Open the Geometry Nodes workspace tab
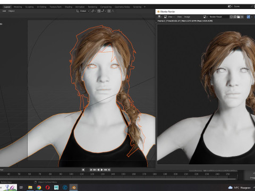The height and width of the screenshot is (191, 255). tap(122, 7)
